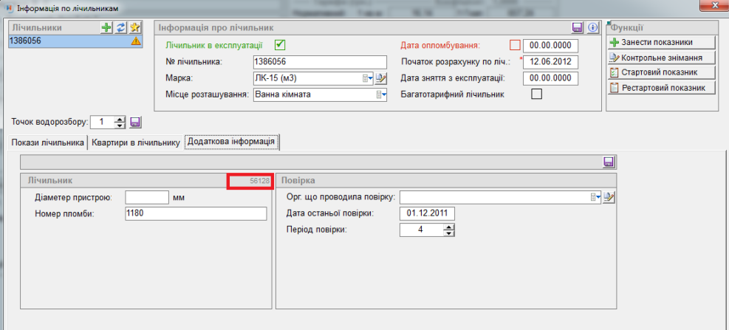Click the blue info icon in meter panel

point(592,27)
